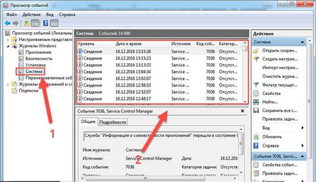
Task: Select the Система log in tree
Action: pos(34,71)
